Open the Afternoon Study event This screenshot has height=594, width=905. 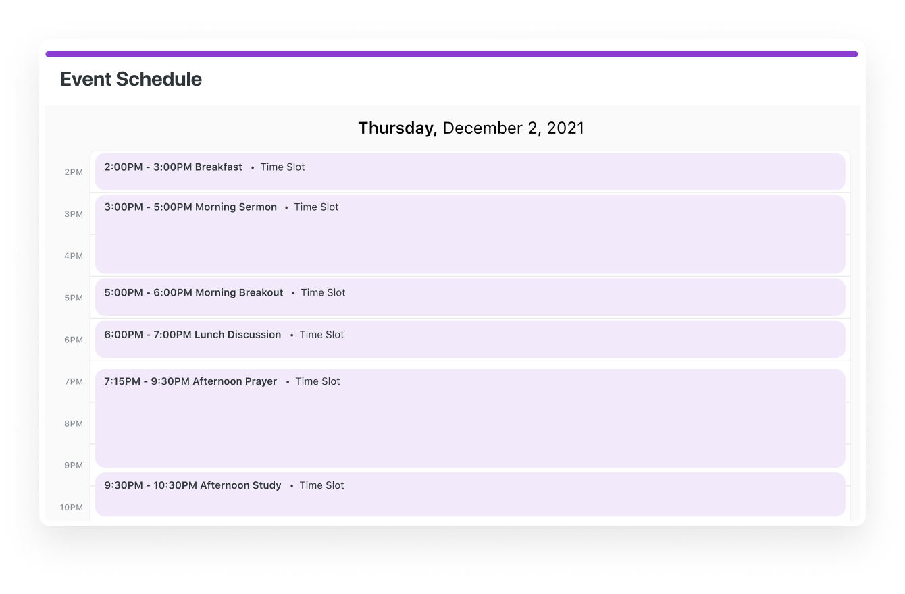pyautogui.click(x=469, y=494)
